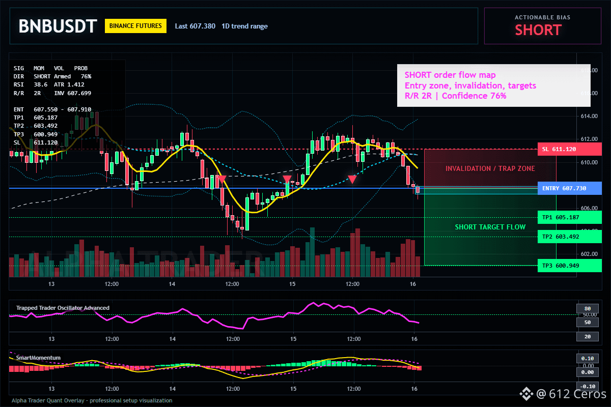Open the ACTIONABLE BIAS SHORT box

pyautogui.click(x=542, y=26)
